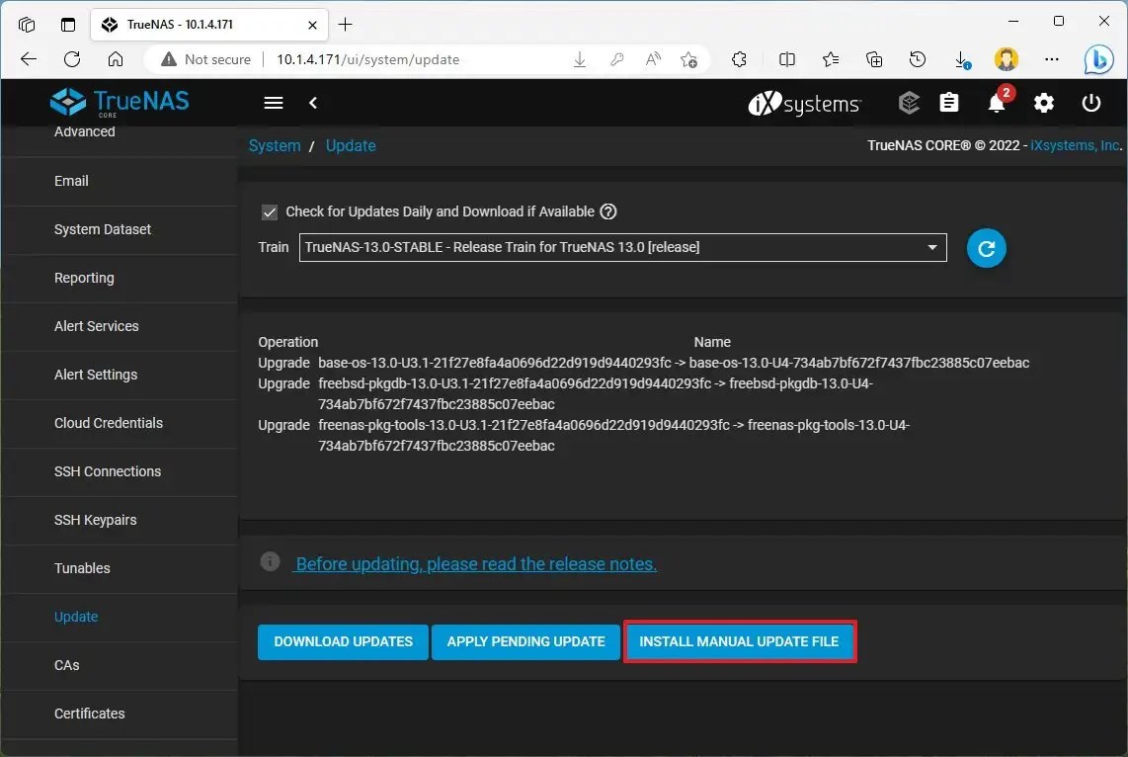Click the iXsystems logo
This screenshot has width=1128, height=757.
(804, 103)
